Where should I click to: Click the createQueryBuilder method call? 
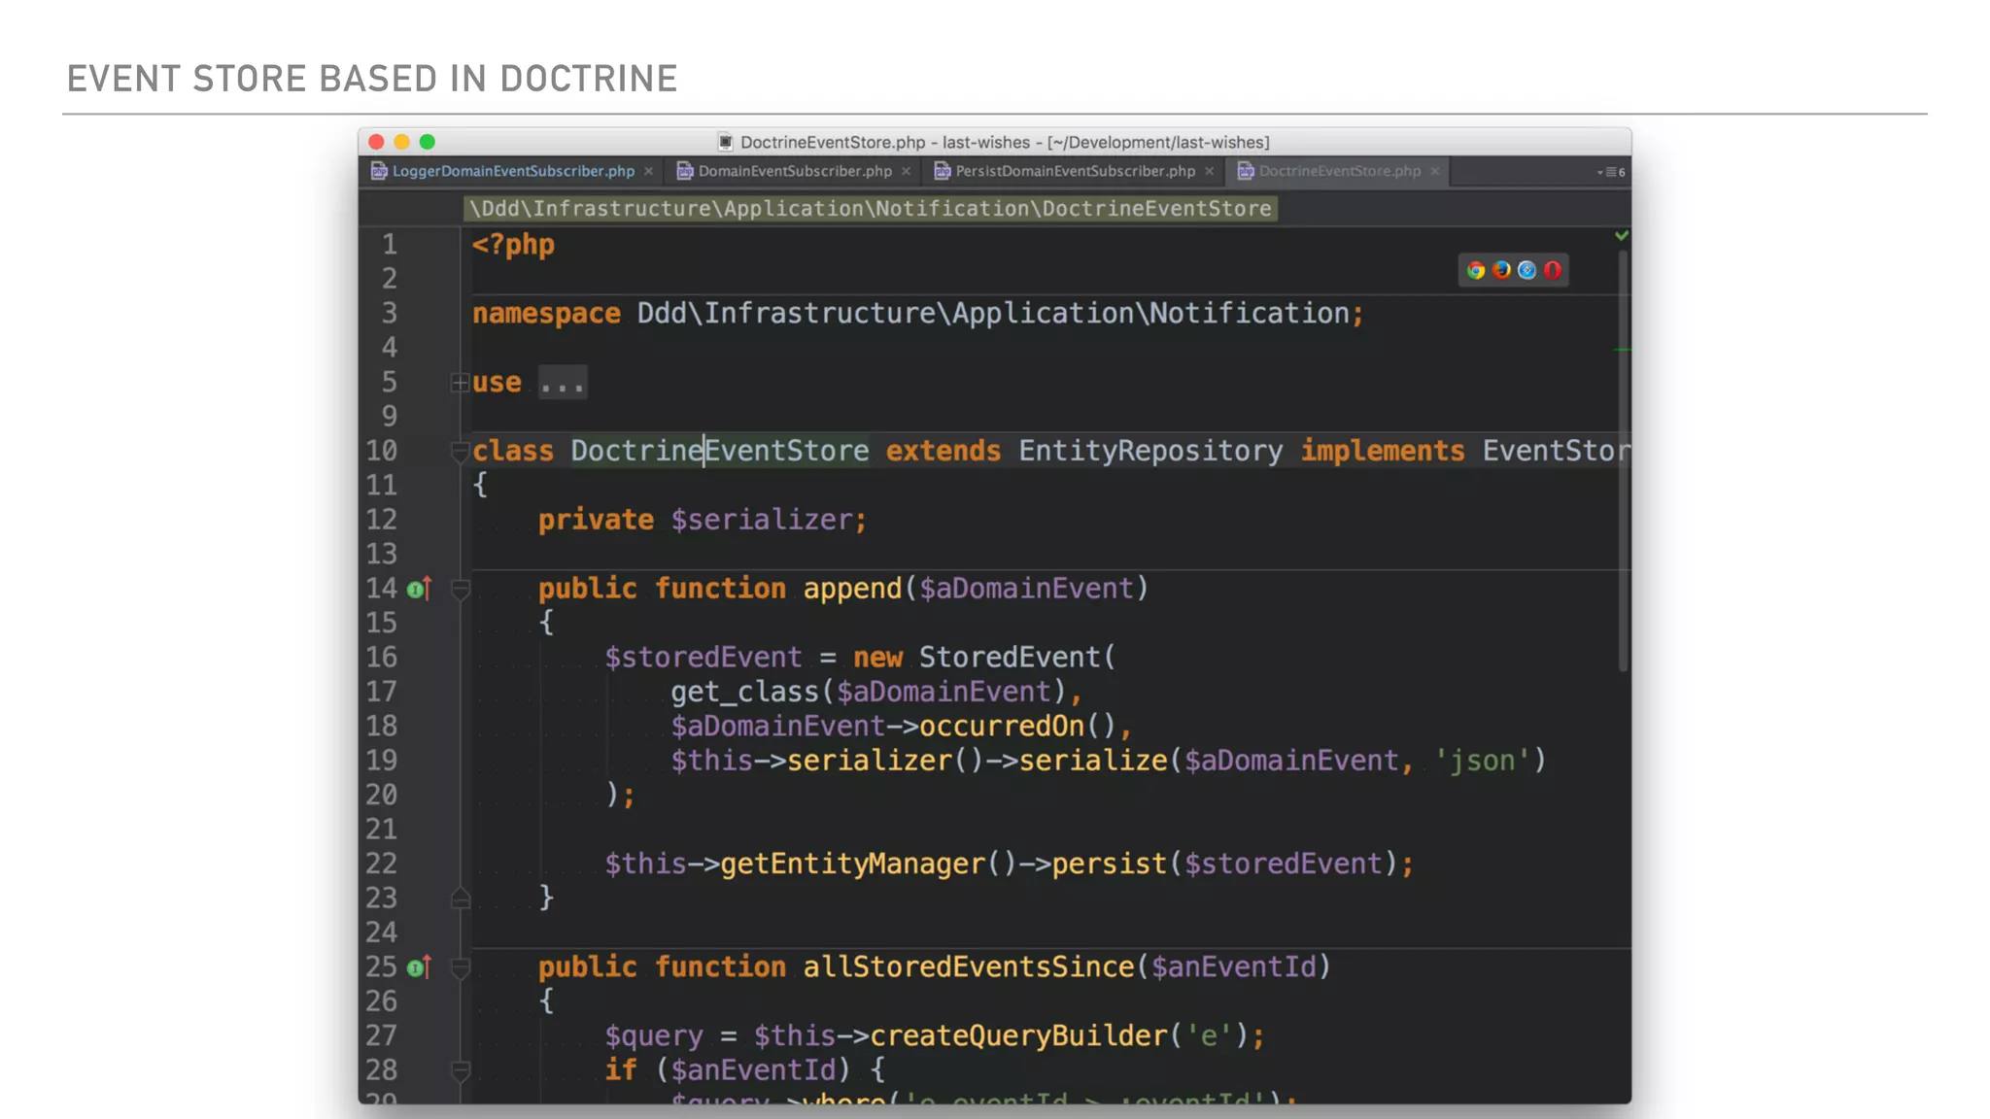point(1018,1035)
